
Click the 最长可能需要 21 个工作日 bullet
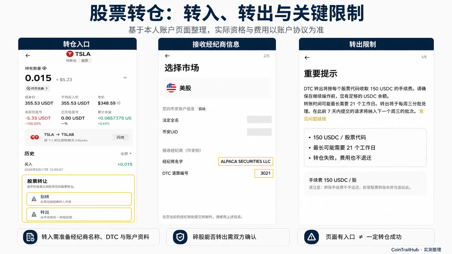(342, 148)
